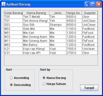Viewport: 103px width, 96px height.
Task: Click the price cell 2700.0
Action: click(74, 53)
